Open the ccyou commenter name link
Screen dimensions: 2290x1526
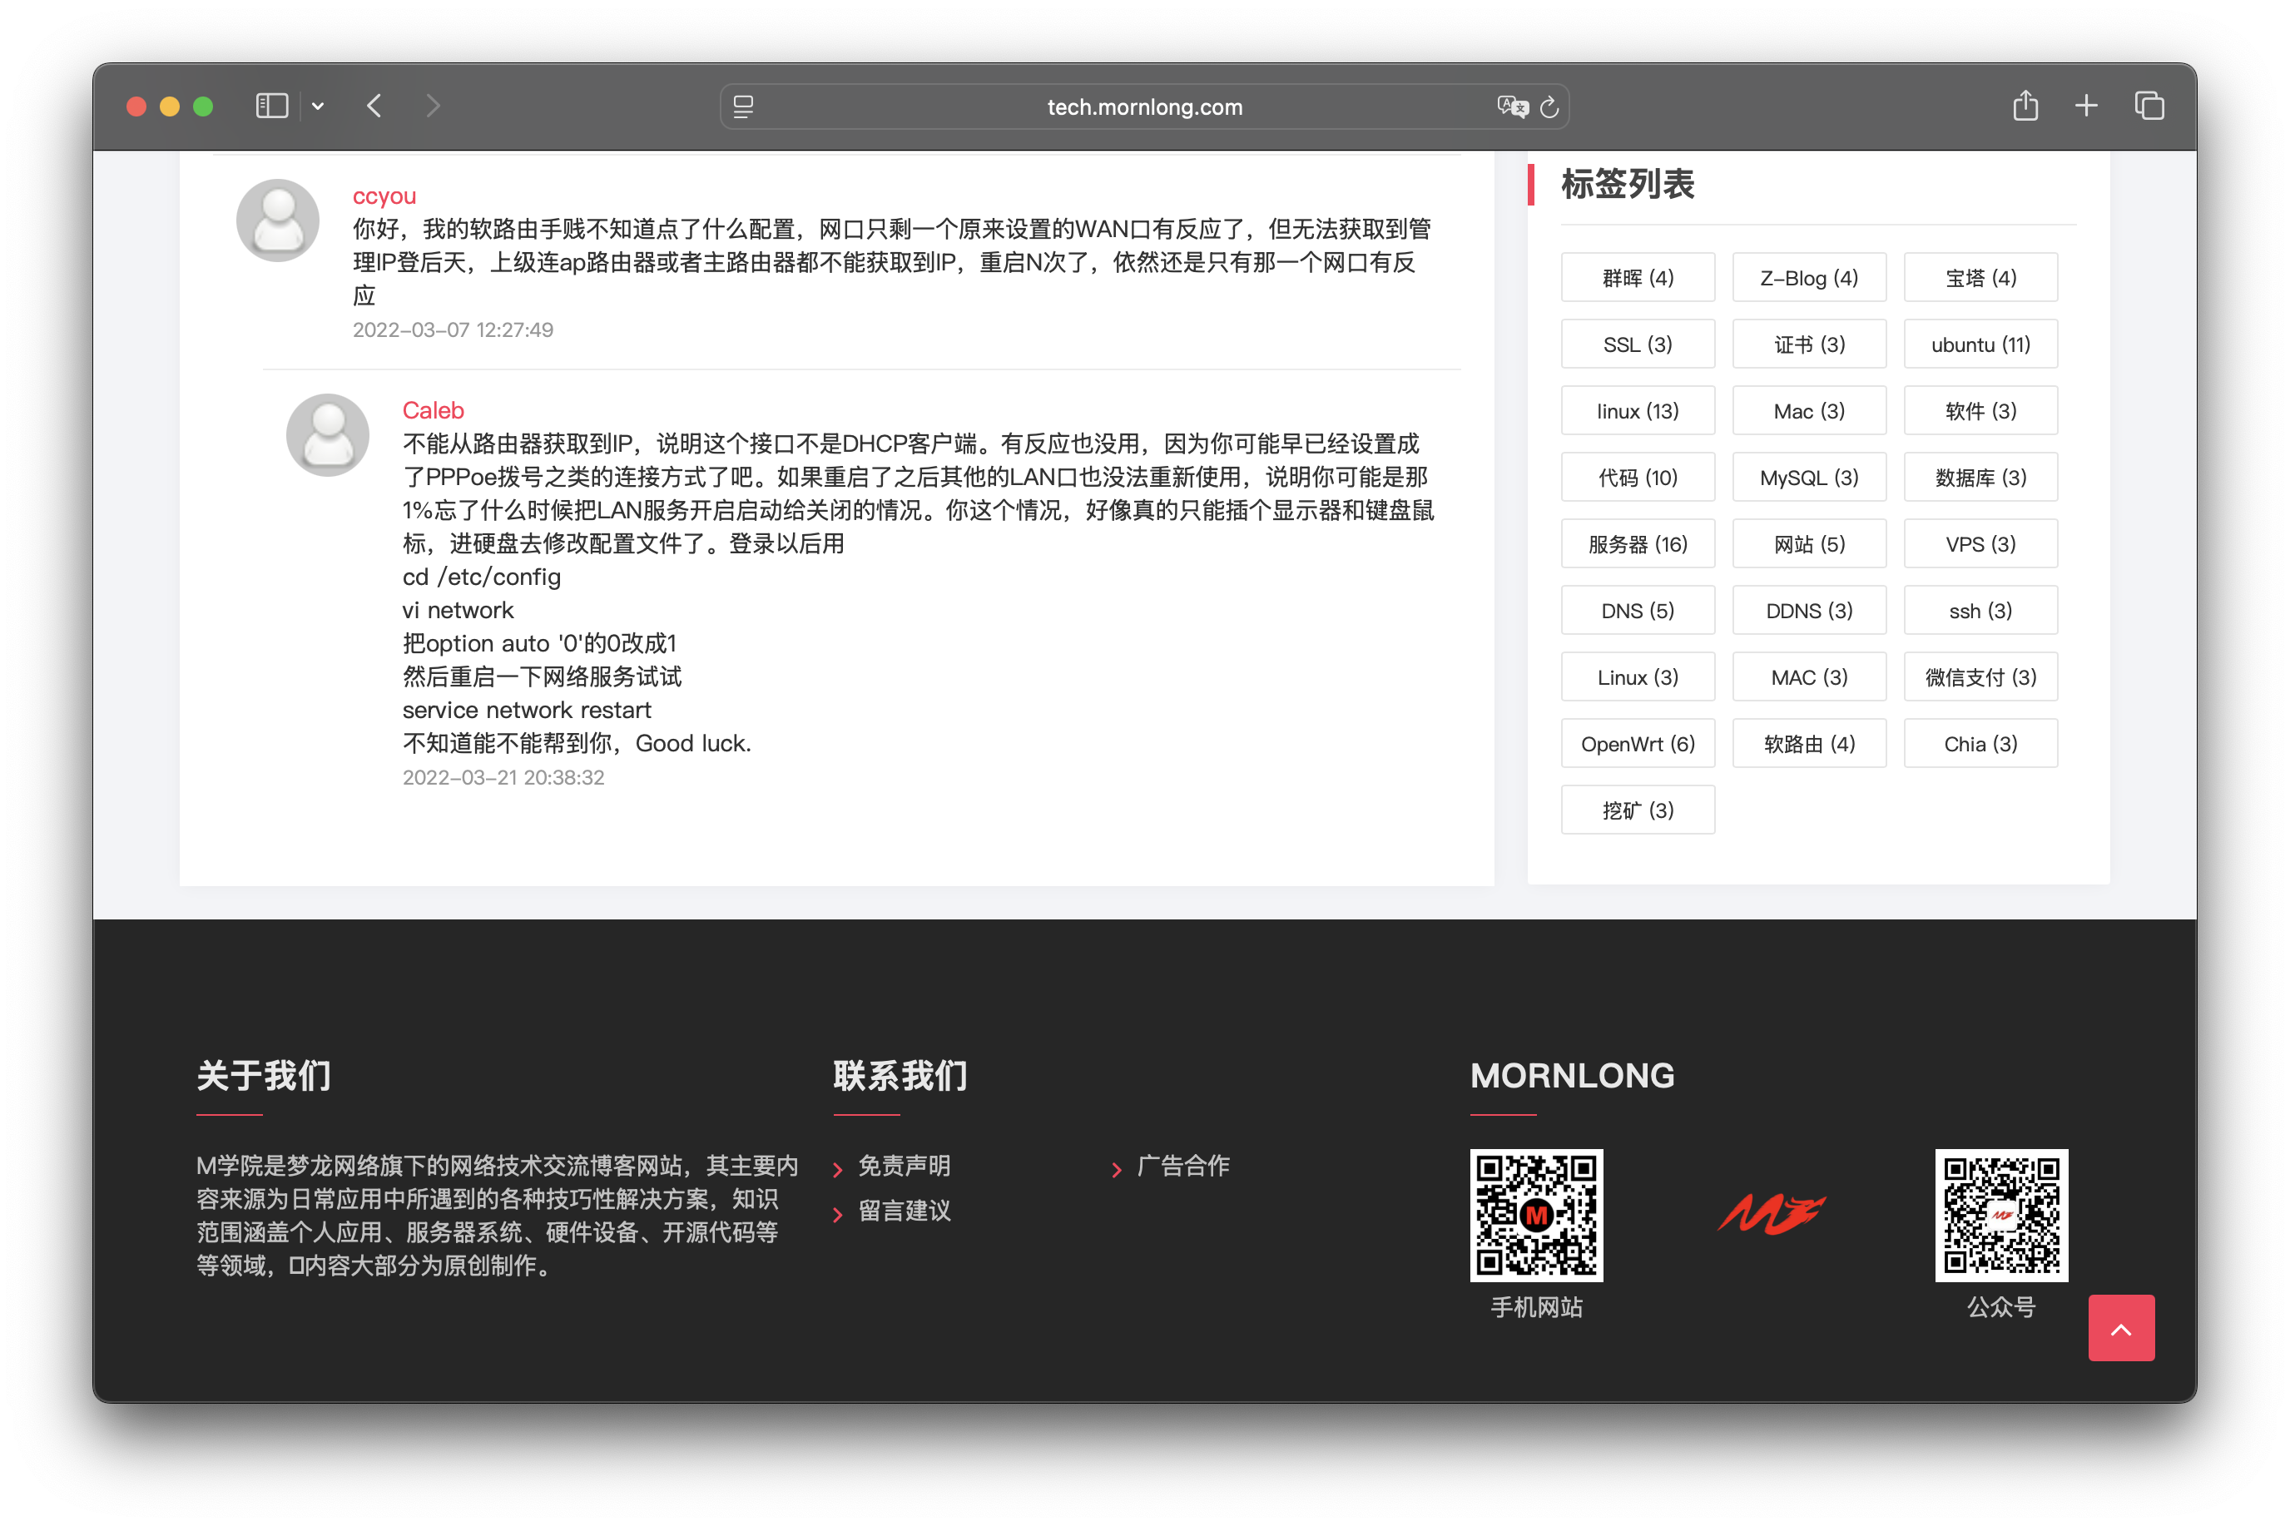coord(384,196)
